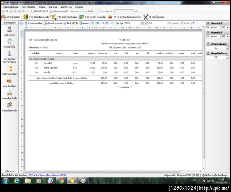Open the last report toolbar icon dropdown

[195, 23]
